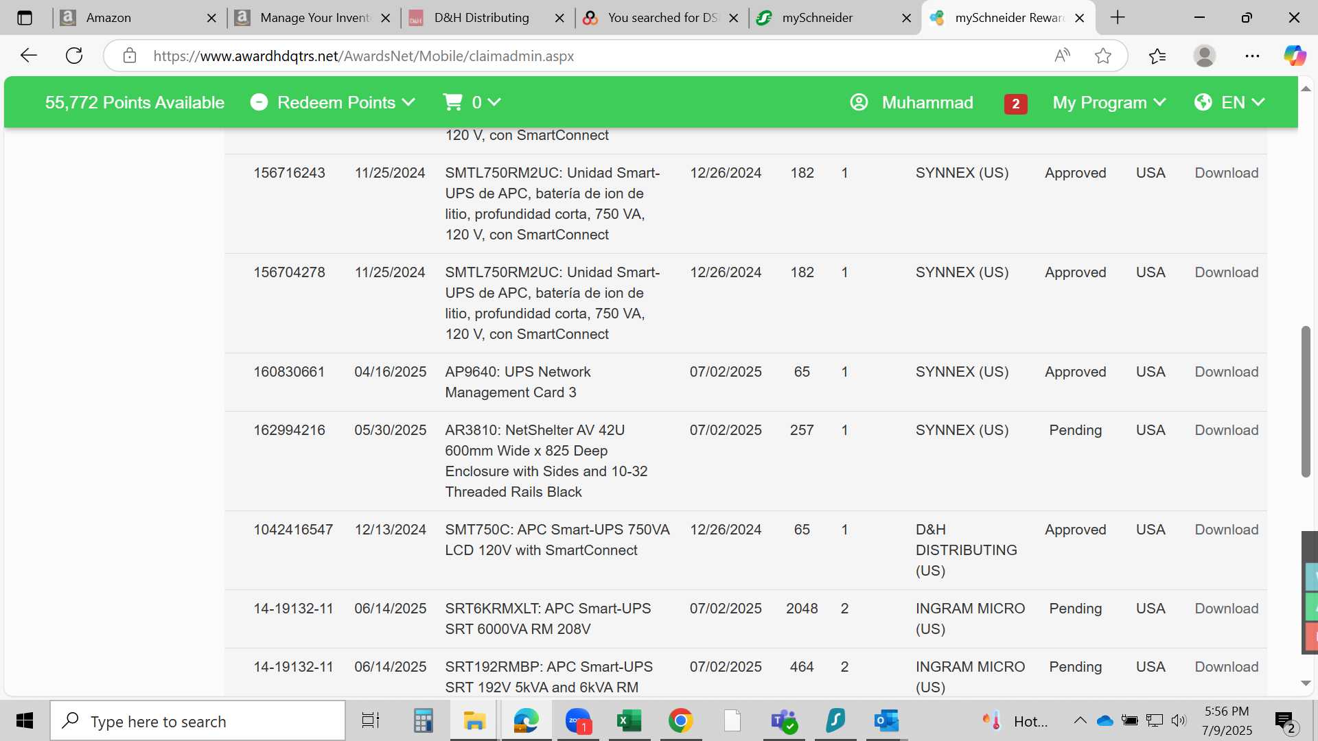
Task: Download claim 1042416547 SMT750C
Action: 1226,530
